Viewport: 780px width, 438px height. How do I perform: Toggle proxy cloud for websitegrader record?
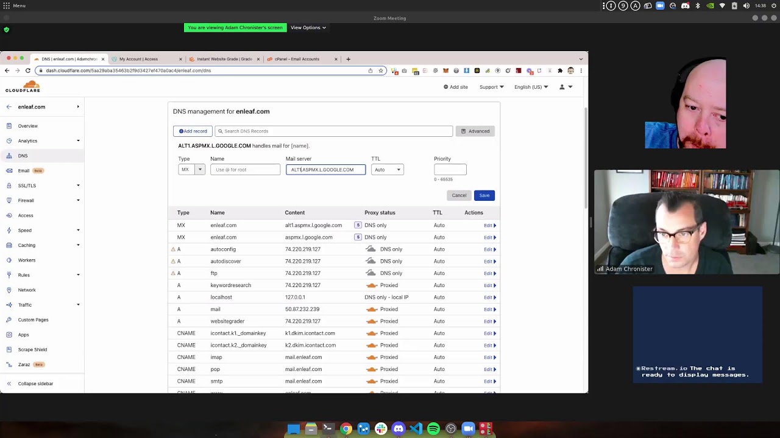pos(371,321)
